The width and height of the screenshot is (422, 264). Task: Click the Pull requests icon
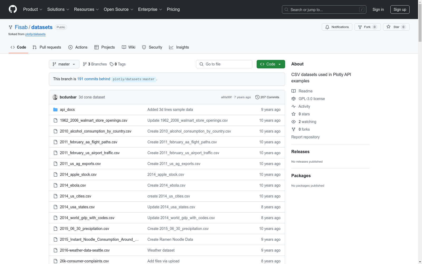pos(35,47)
